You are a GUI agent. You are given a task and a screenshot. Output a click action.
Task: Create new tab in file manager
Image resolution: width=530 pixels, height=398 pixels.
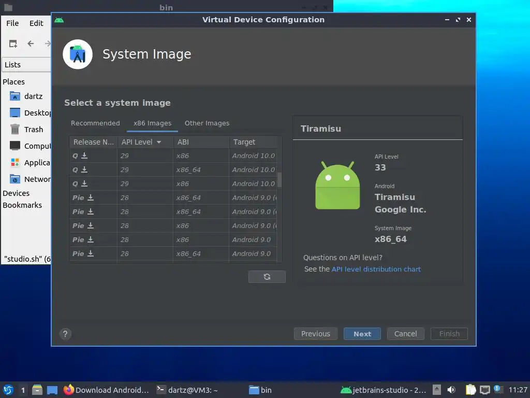(x=13, y=44)
